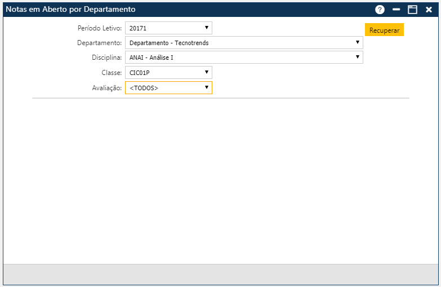Click the window title Notas em Aberto por Departamento
This screenshot has height=287, width=441.
[x=70, y=10]
